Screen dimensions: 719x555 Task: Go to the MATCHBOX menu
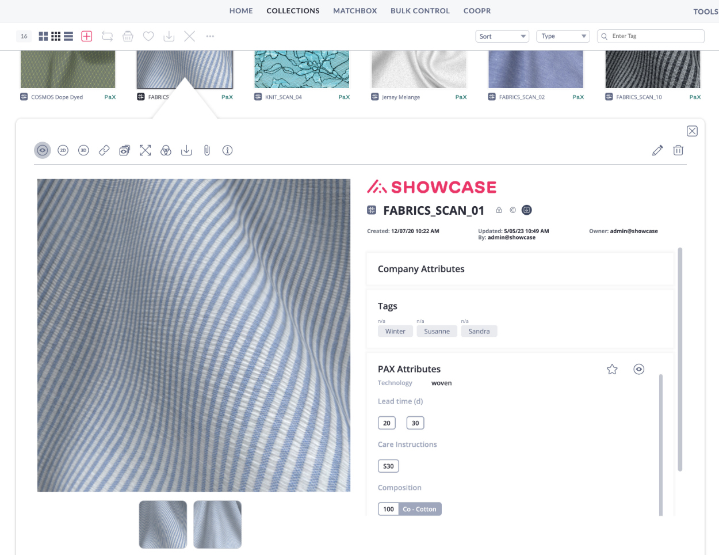tap(355, 11)
